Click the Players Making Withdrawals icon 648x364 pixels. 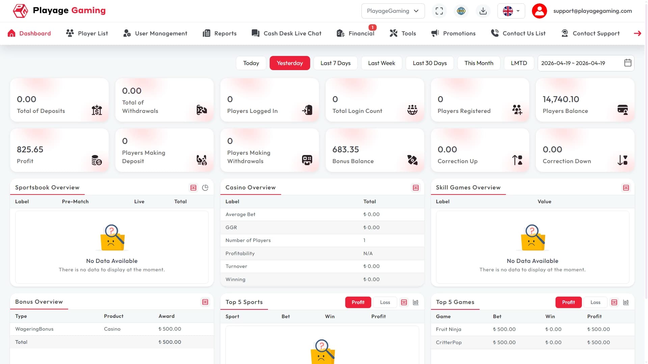tap(307, 160)
